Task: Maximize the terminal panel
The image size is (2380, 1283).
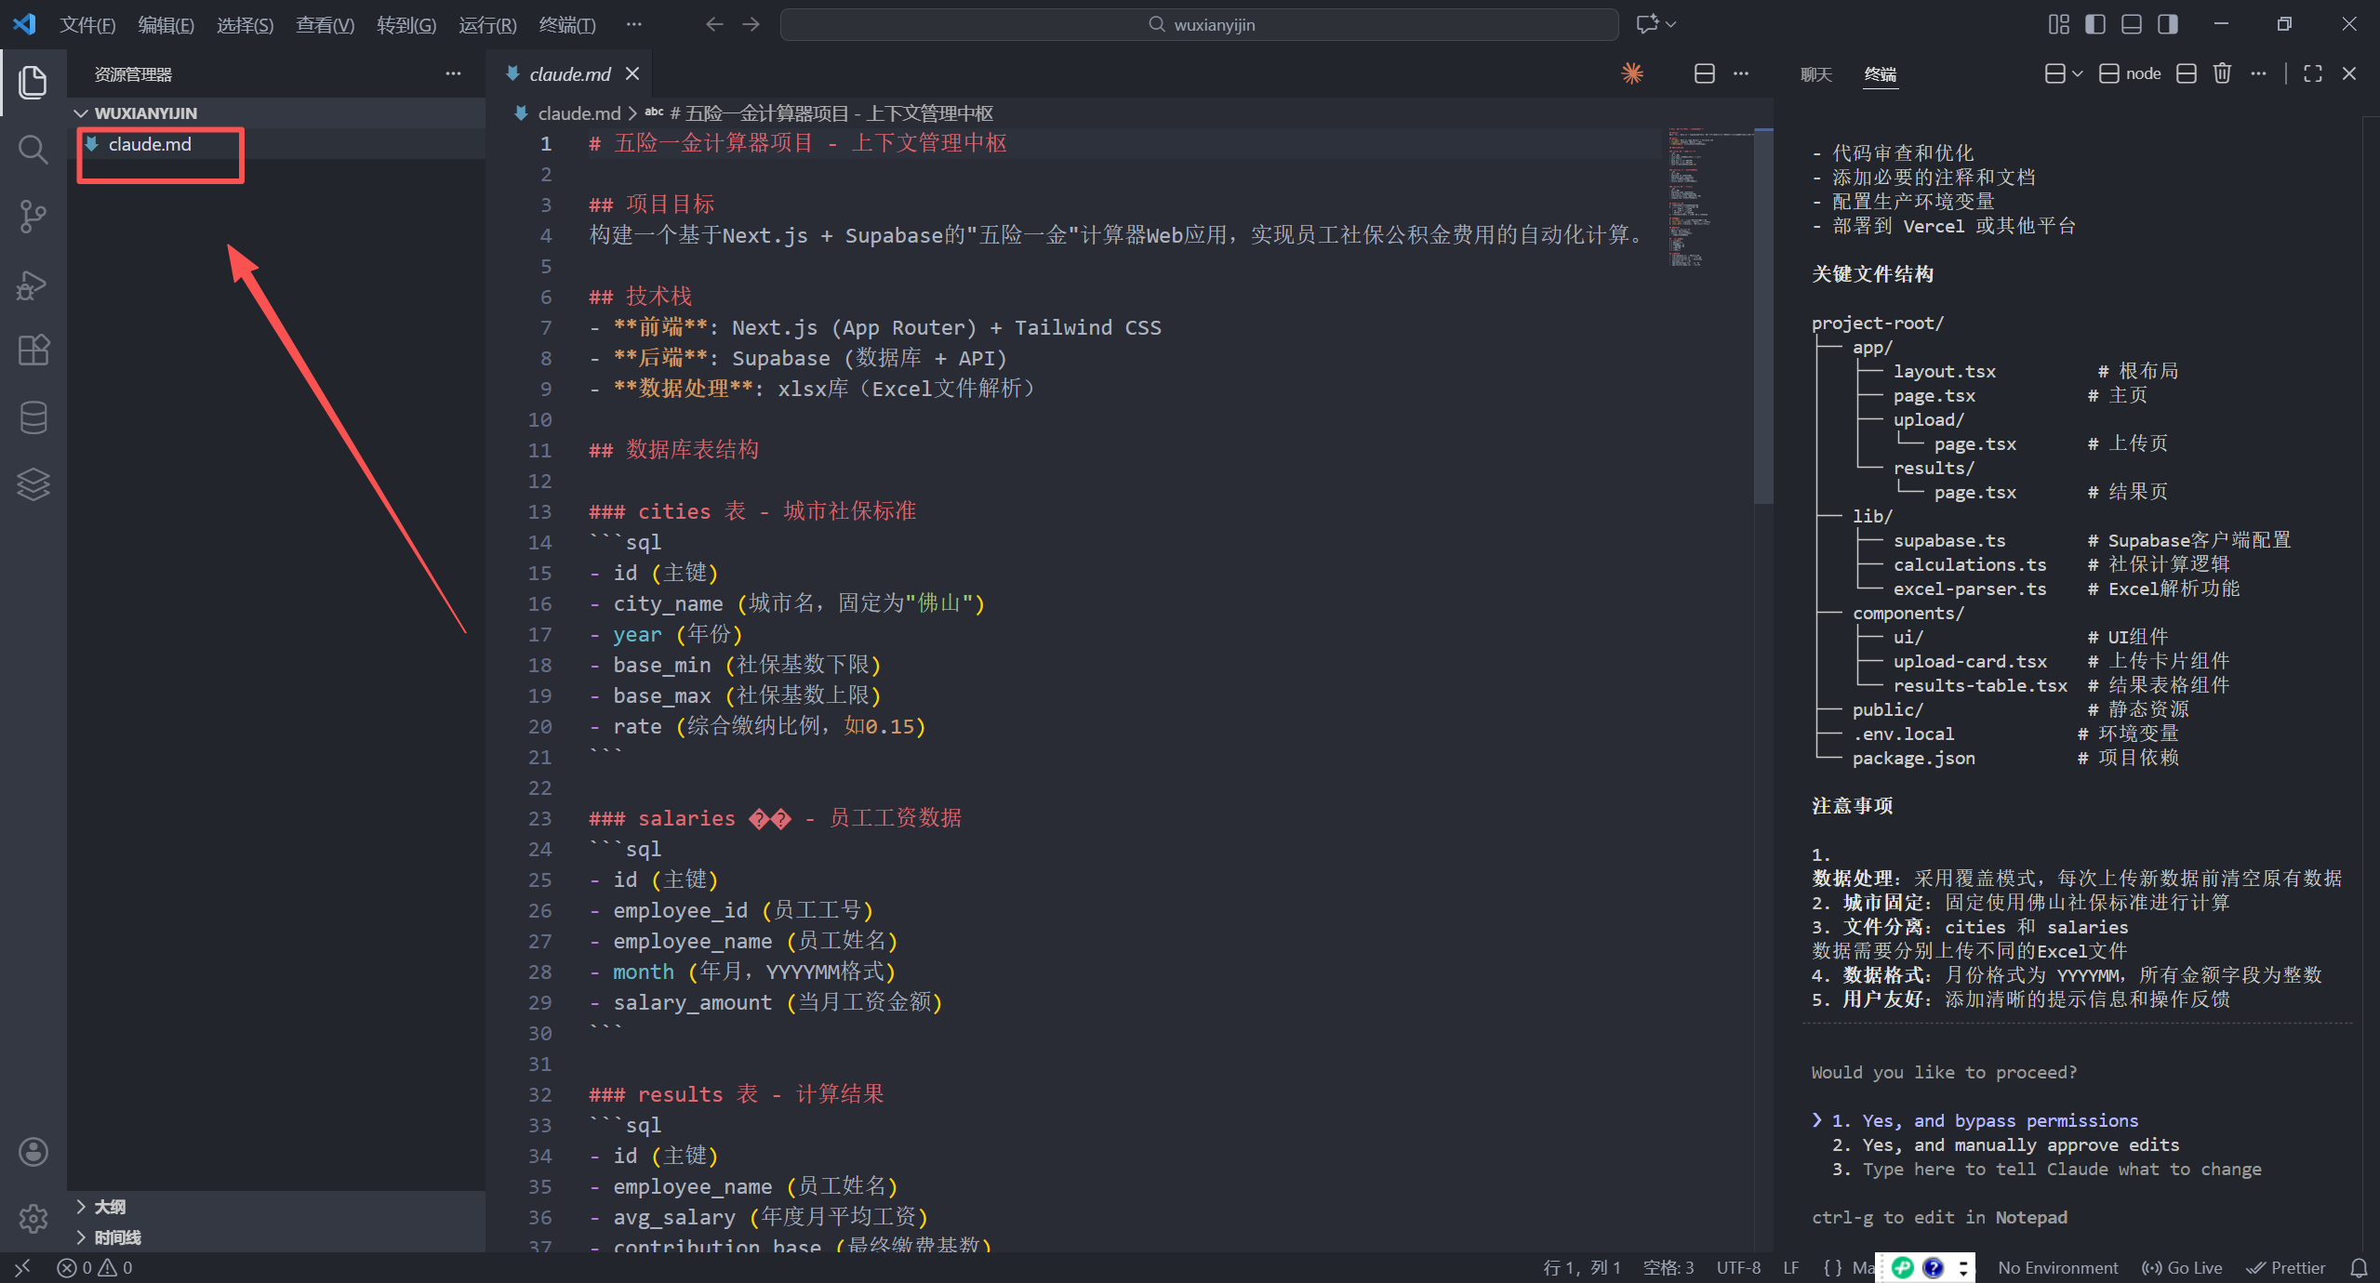Action: coord(2313,73)
